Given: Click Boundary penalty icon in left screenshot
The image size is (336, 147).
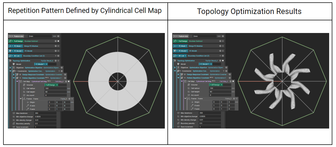Looking at the screenshot, I should (x=14, y=124).
